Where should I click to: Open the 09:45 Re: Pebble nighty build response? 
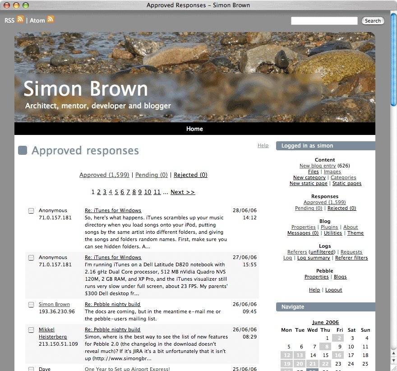click(x=112, y=304)
